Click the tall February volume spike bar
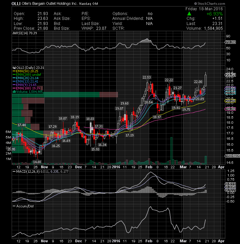Viewport: 240px width, 244px height. tap(171, 151)
